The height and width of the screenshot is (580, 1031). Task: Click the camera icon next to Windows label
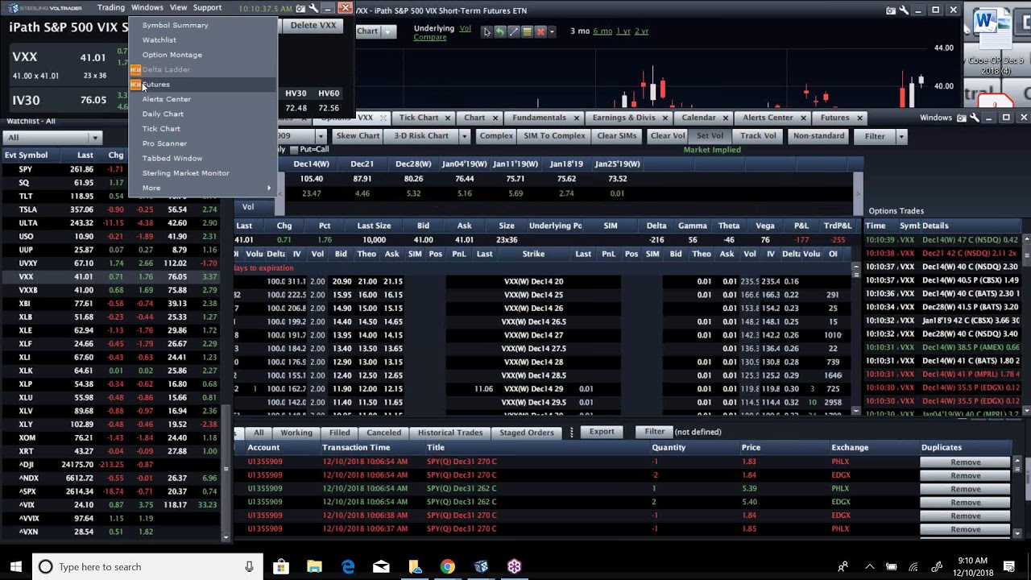tap(961, 118)
